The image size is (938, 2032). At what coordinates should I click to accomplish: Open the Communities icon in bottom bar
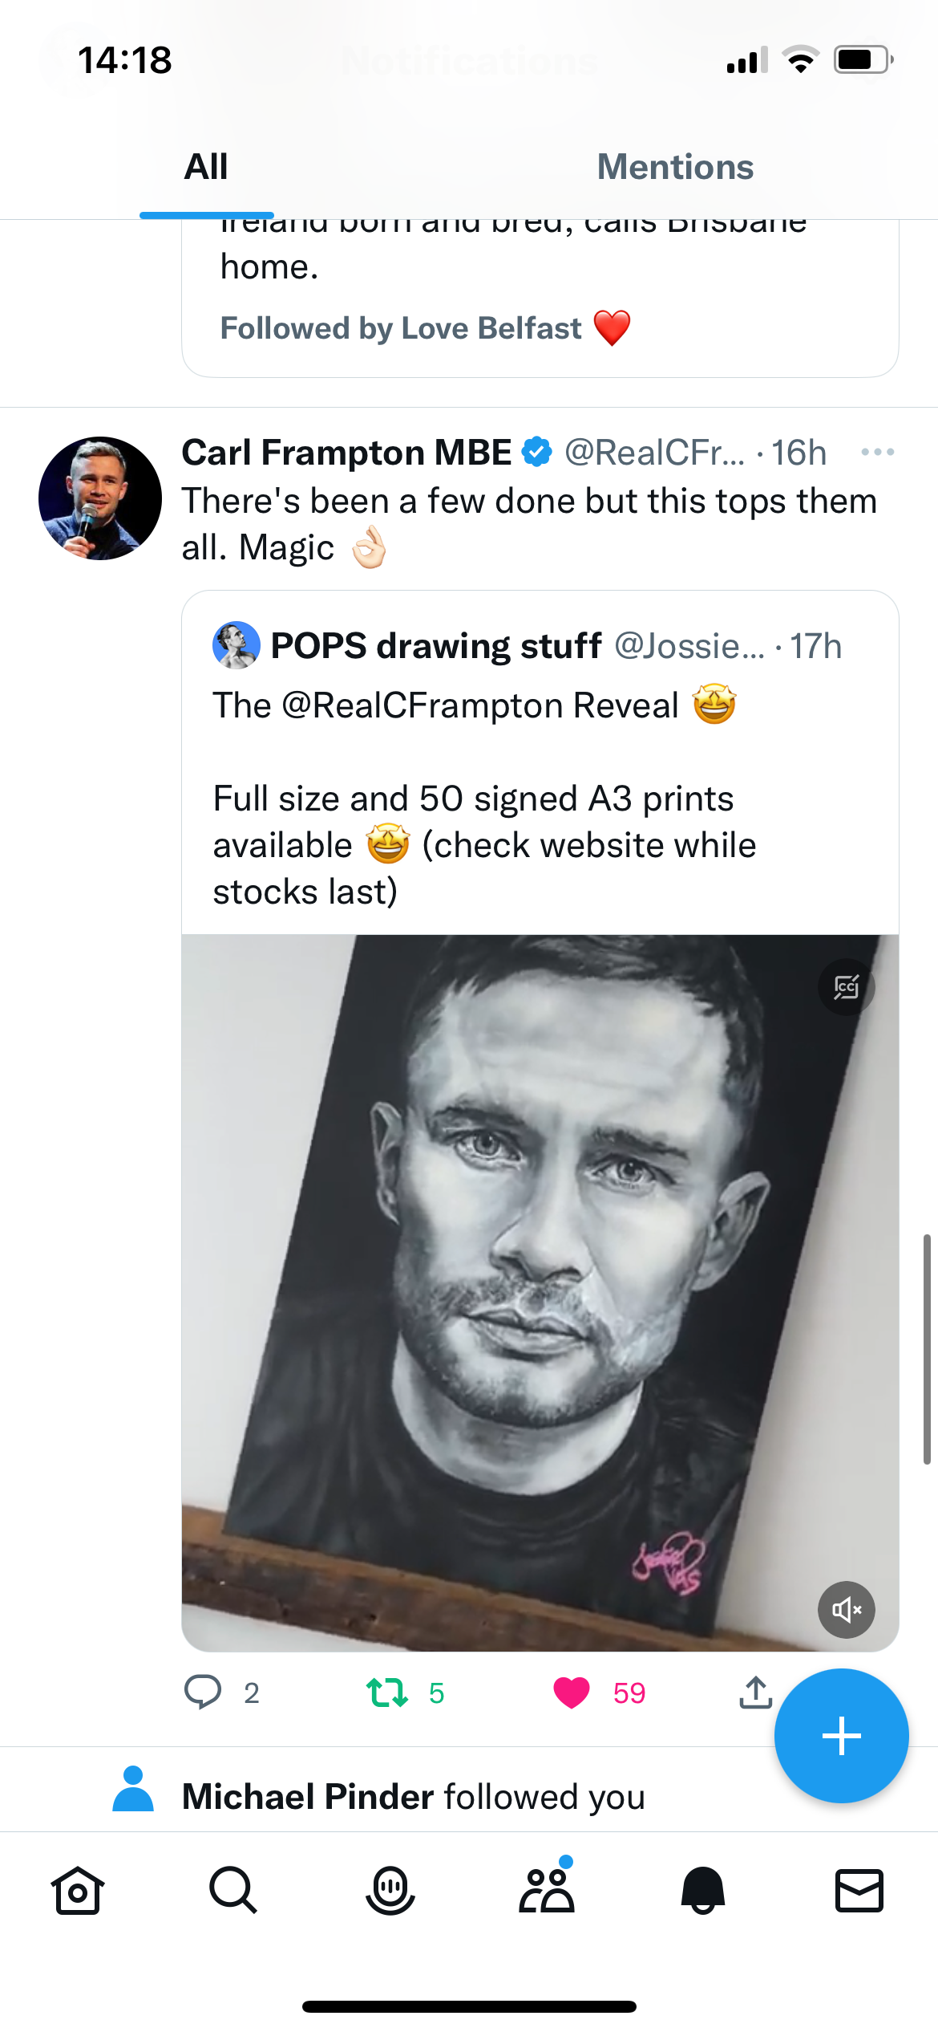pos(547,1892)
